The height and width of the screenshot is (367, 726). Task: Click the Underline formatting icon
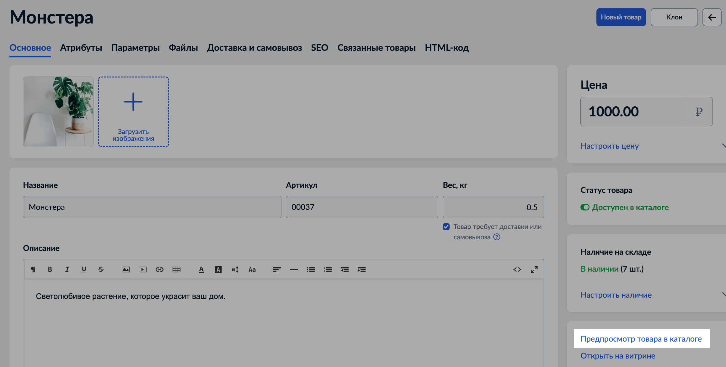pyautogui.click(x=83, y=270)
